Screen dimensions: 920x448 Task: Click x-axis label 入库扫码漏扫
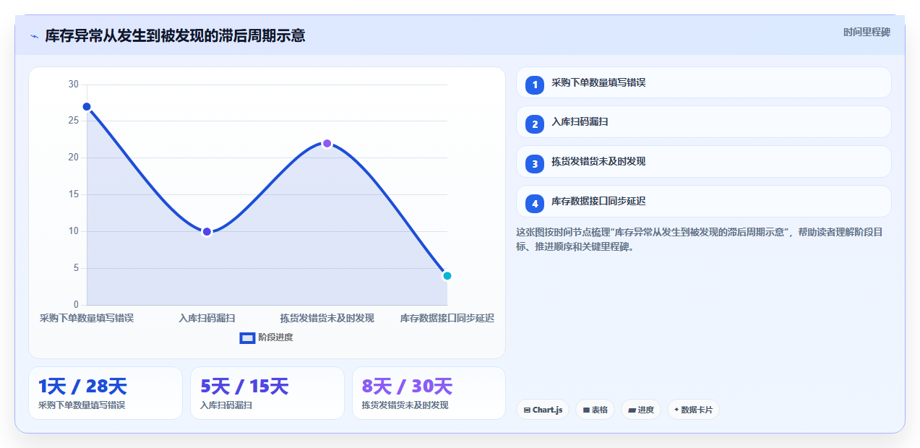pyautogui.click(x=207, y=318)
